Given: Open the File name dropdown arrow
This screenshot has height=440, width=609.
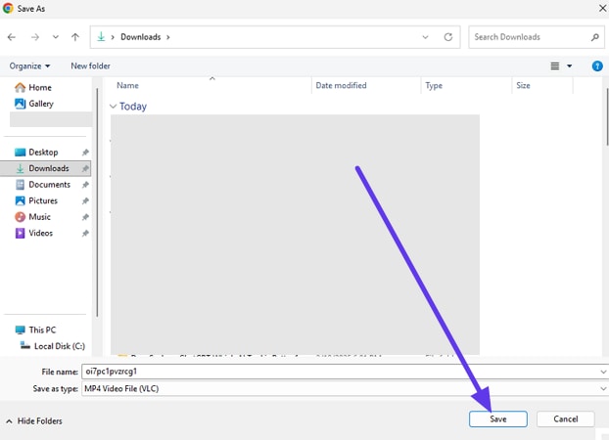Looking at the screenshot, I should point(603,372).
